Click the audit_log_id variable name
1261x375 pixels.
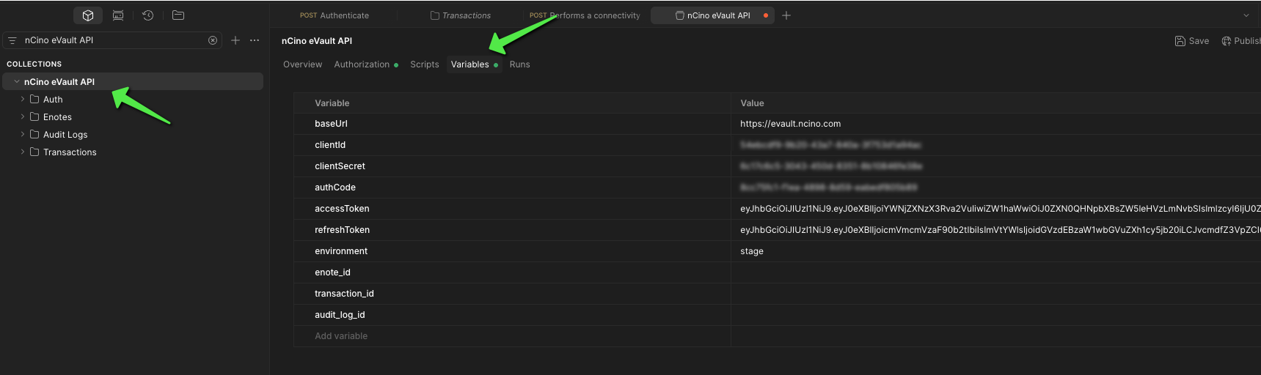(x=340, y=315)
